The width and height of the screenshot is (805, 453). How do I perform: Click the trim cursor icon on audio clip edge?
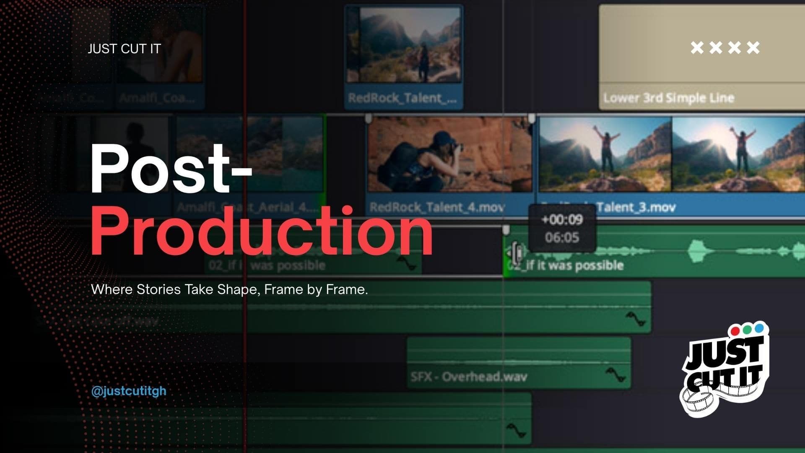(516, 253)
